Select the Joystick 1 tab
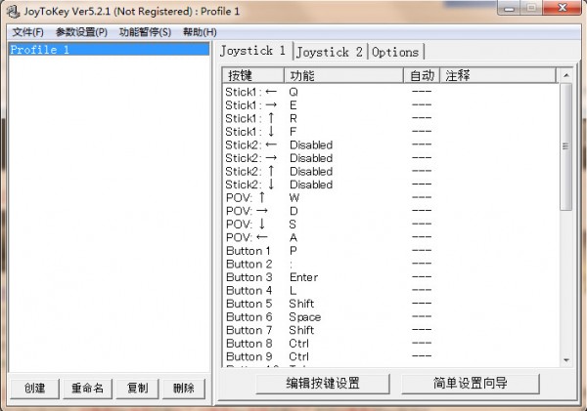 click(x=253, y=50)
